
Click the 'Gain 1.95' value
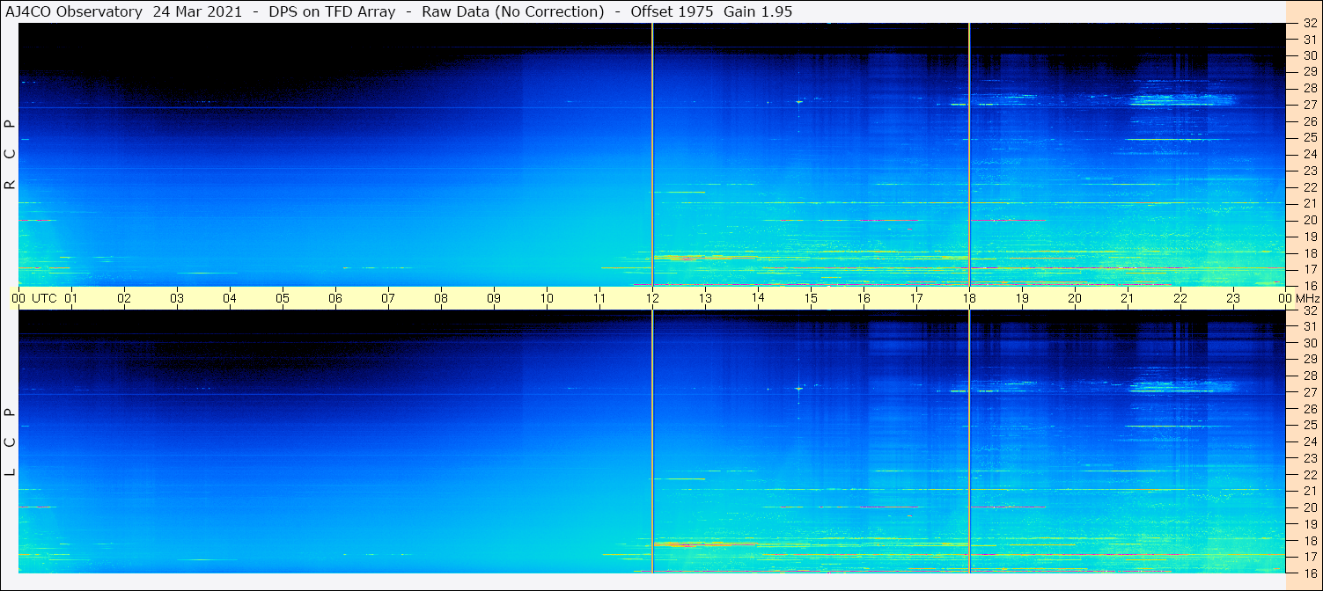pos(757,11)
